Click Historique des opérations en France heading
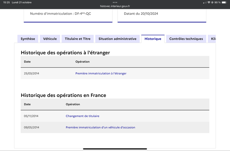 (x=63, y=95)
